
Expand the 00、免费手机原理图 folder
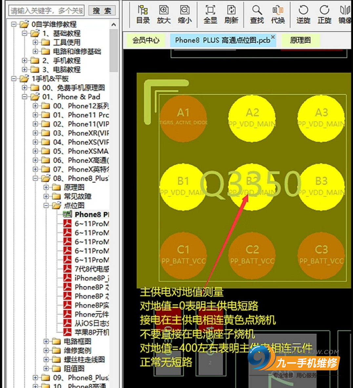[x=25, y=88]
